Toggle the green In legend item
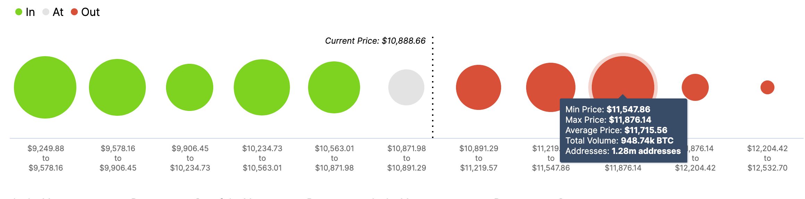 click(25, 12)
